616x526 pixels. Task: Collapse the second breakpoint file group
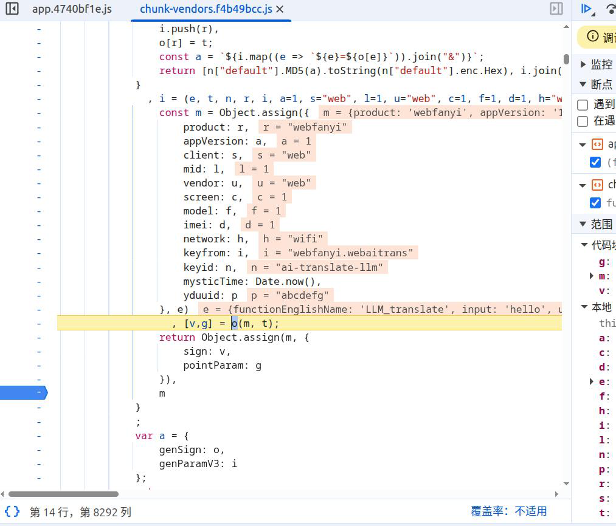pyautogui.click(x=583, y=185)
